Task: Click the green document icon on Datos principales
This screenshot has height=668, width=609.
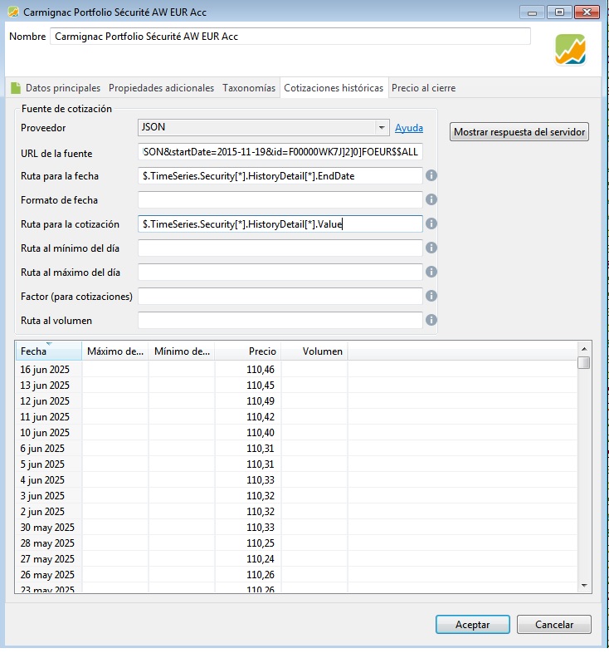Action: (x=16, y=88)
